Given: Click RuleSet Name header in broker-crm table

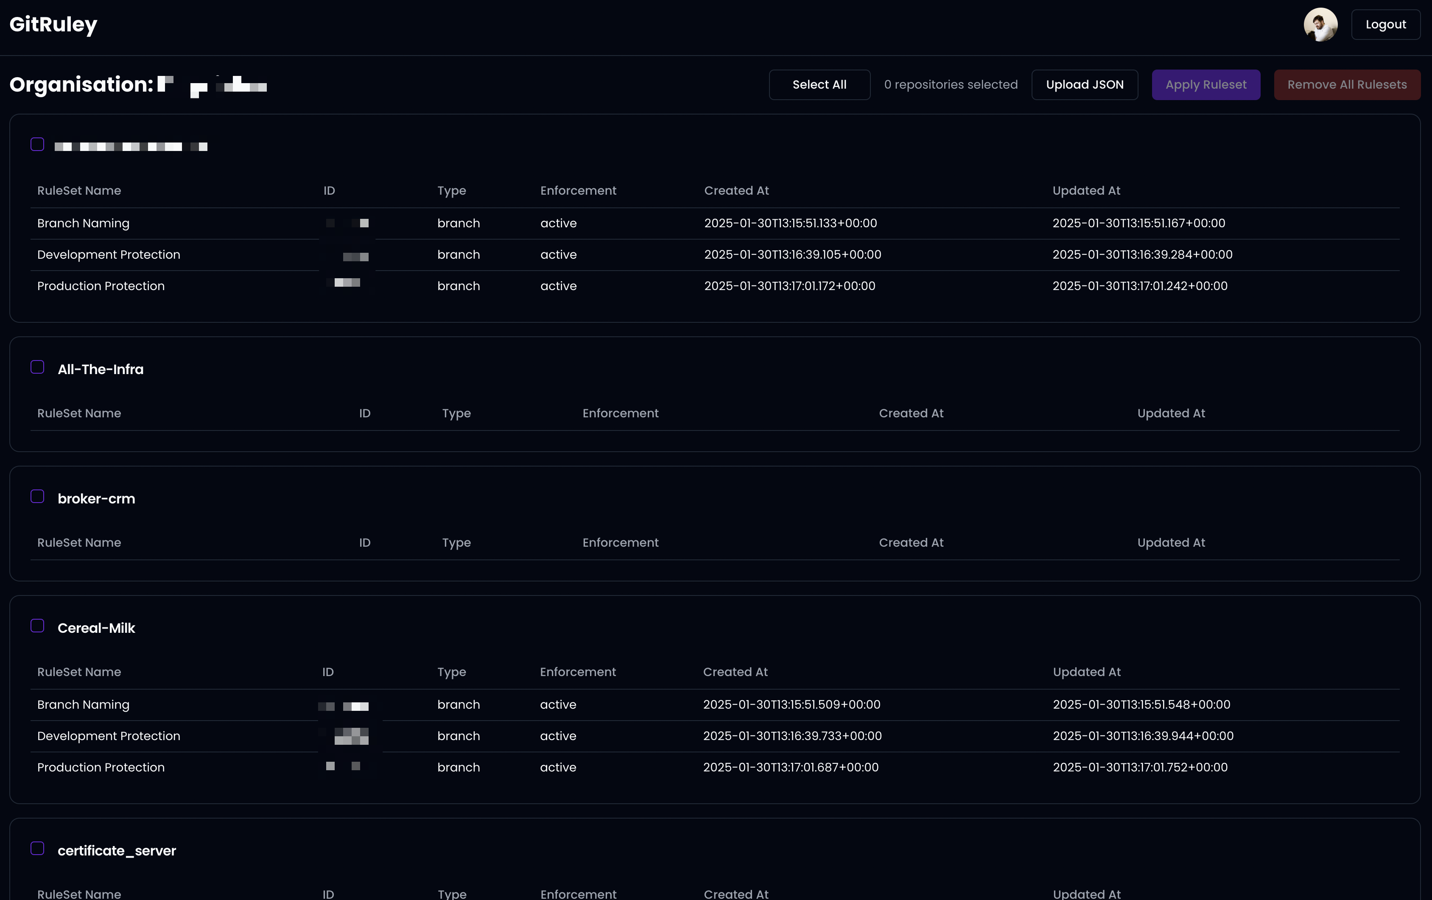Looking at the screenshot, I should coord(79,542).
